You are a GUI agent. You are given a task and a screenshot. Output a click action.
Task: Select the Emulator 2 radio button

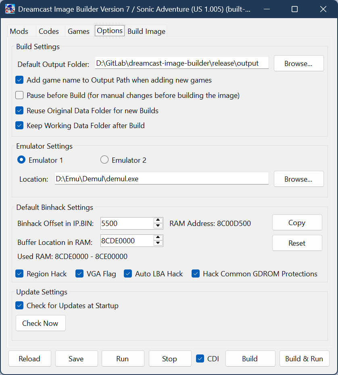pos(104,160)
